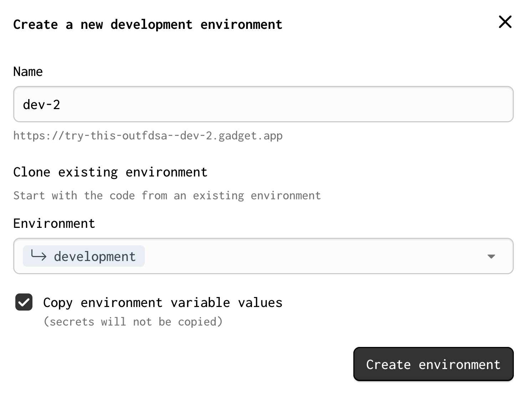This screenshot has height=394, width=527.
Task: Click the Environment field label
Action: [x=54, y=224]
